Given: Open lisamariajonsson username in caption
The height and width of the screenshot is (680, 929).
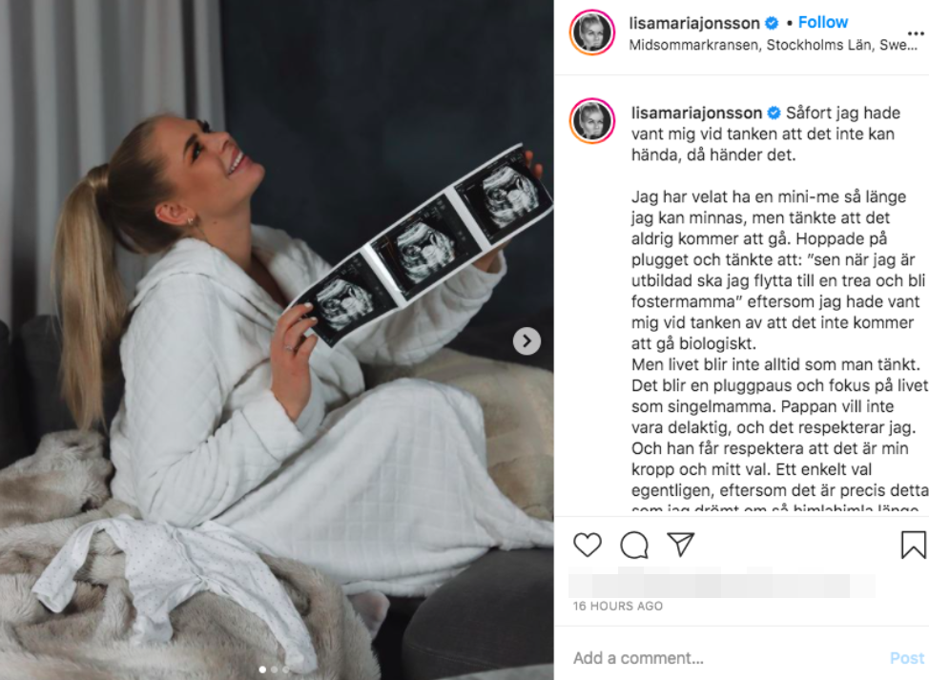Looking at the screenshot, I should coord(696,113).
